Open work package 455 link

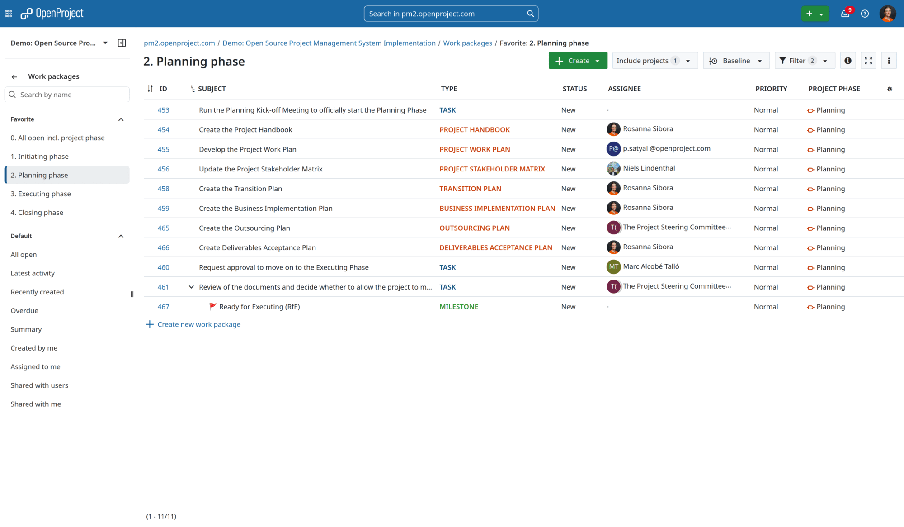pyautogui.click(x=163, y=149)
